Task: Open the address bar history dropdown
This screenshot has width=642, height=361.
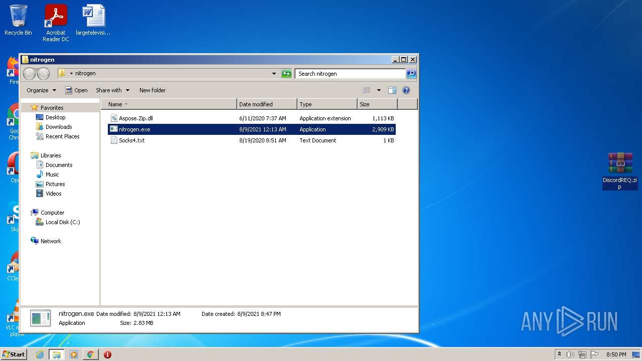Action: (x=274, y=74)
